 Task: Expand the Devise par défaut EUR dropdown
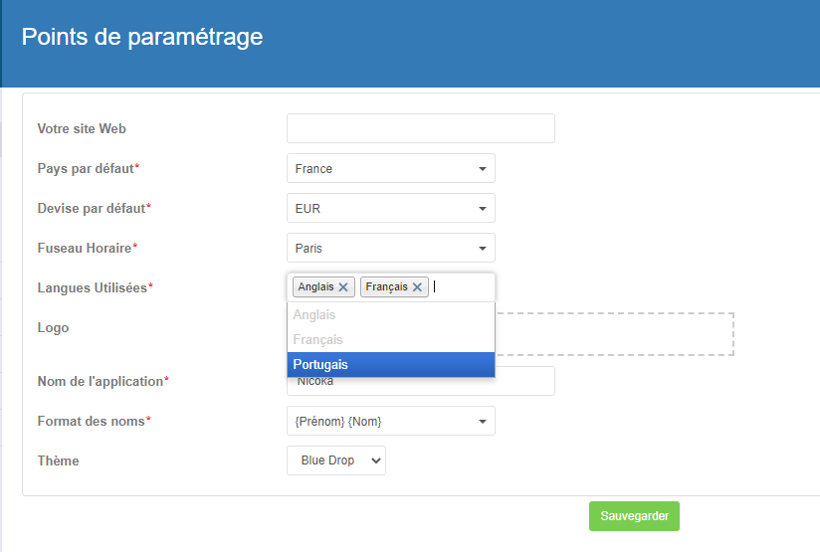(x=391, y=208)
